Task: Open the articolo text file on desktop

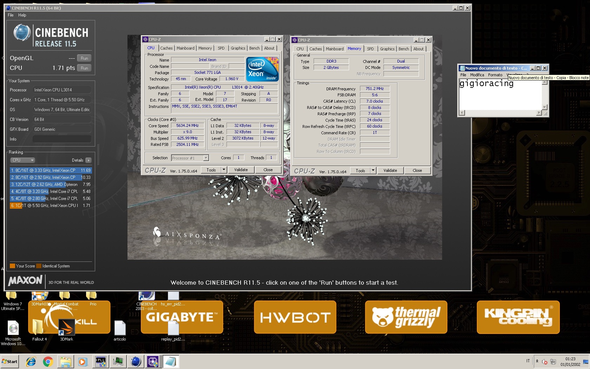Action: click(120, 330)
